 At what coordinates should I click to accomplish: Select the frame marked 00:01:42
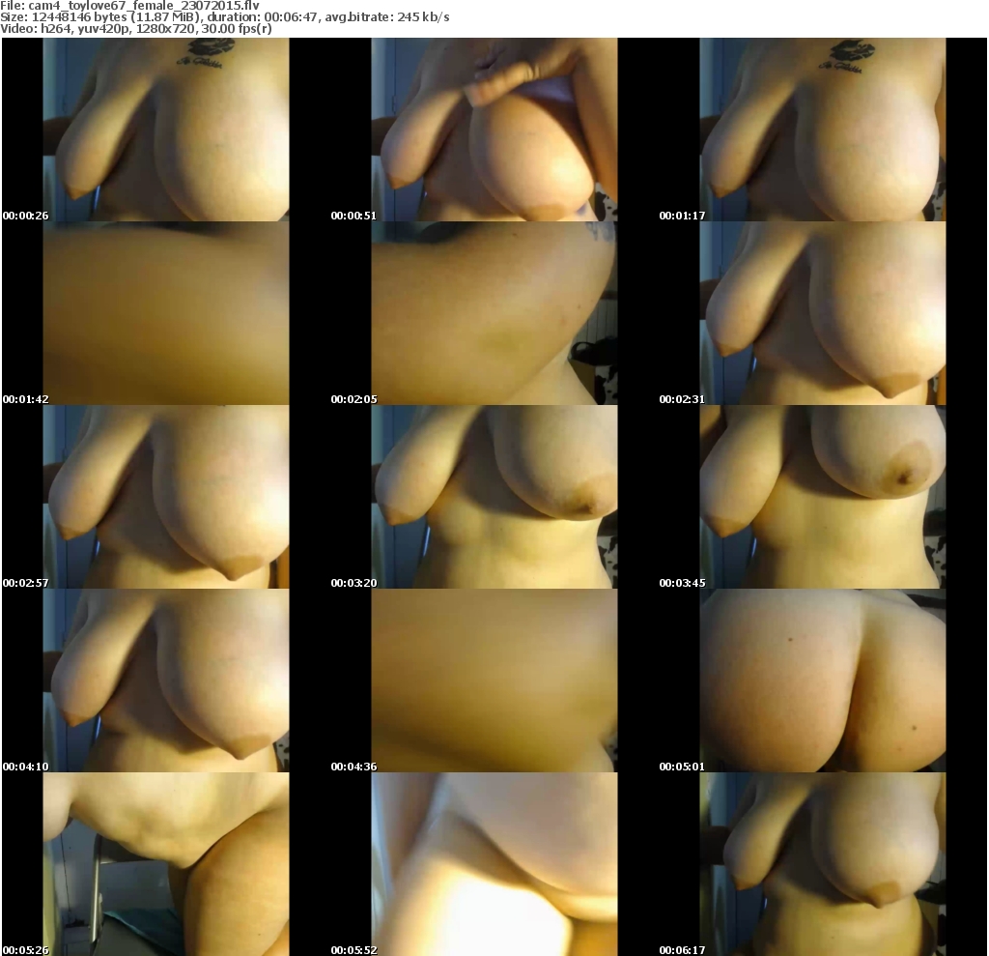[165, 313]
